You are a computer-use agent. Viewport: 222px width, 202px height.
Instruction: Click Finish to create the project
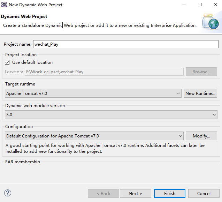pos(170,194)
